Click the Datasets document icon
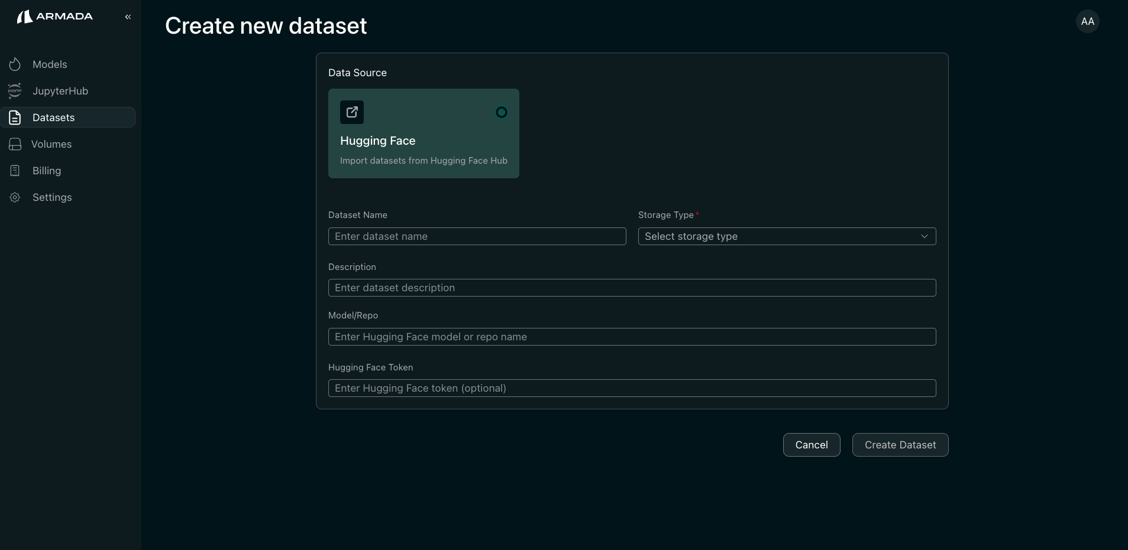 click(15, 118)
